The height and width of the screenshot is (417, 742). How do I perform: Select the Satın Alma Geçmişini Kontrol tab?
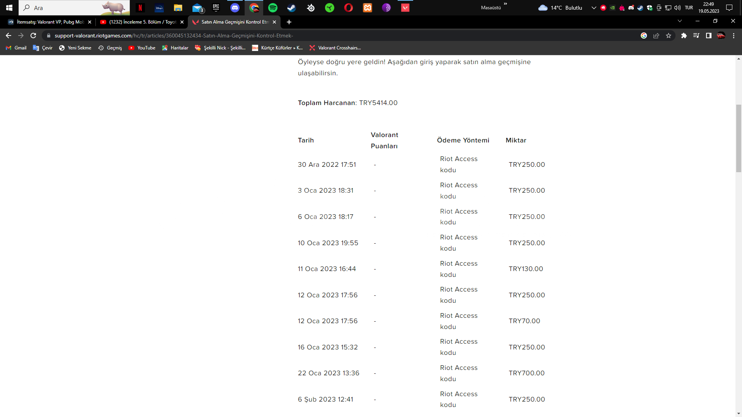[234, 22]
